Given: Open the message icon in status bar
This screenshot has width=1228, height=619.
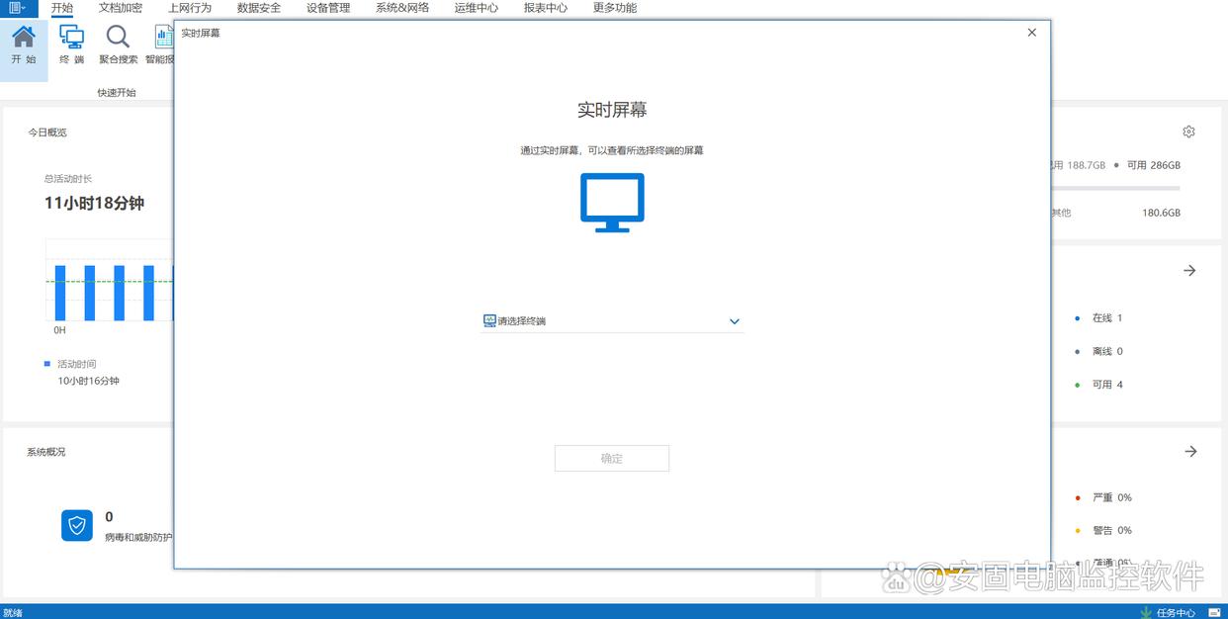Looking at the screenshot, I should click(1213, 612).
